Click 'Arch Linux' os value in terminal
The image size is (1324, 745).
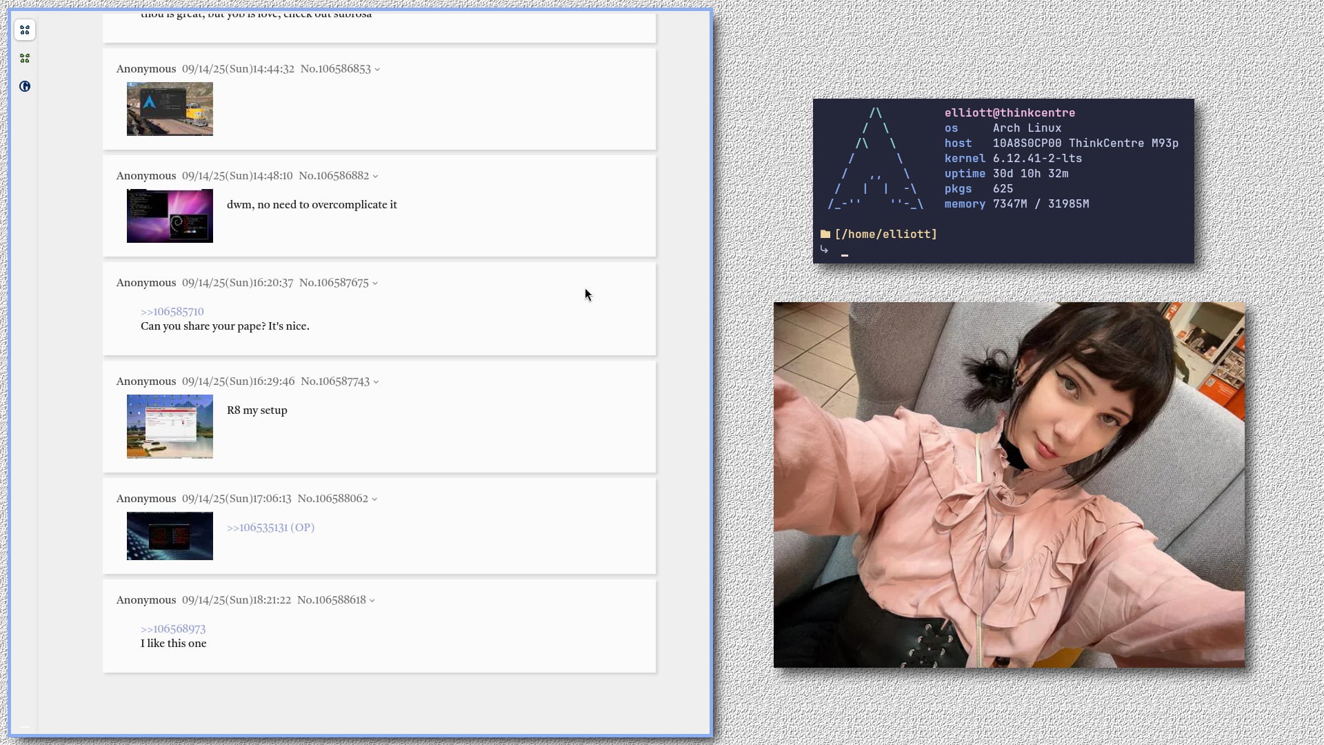1027,128
